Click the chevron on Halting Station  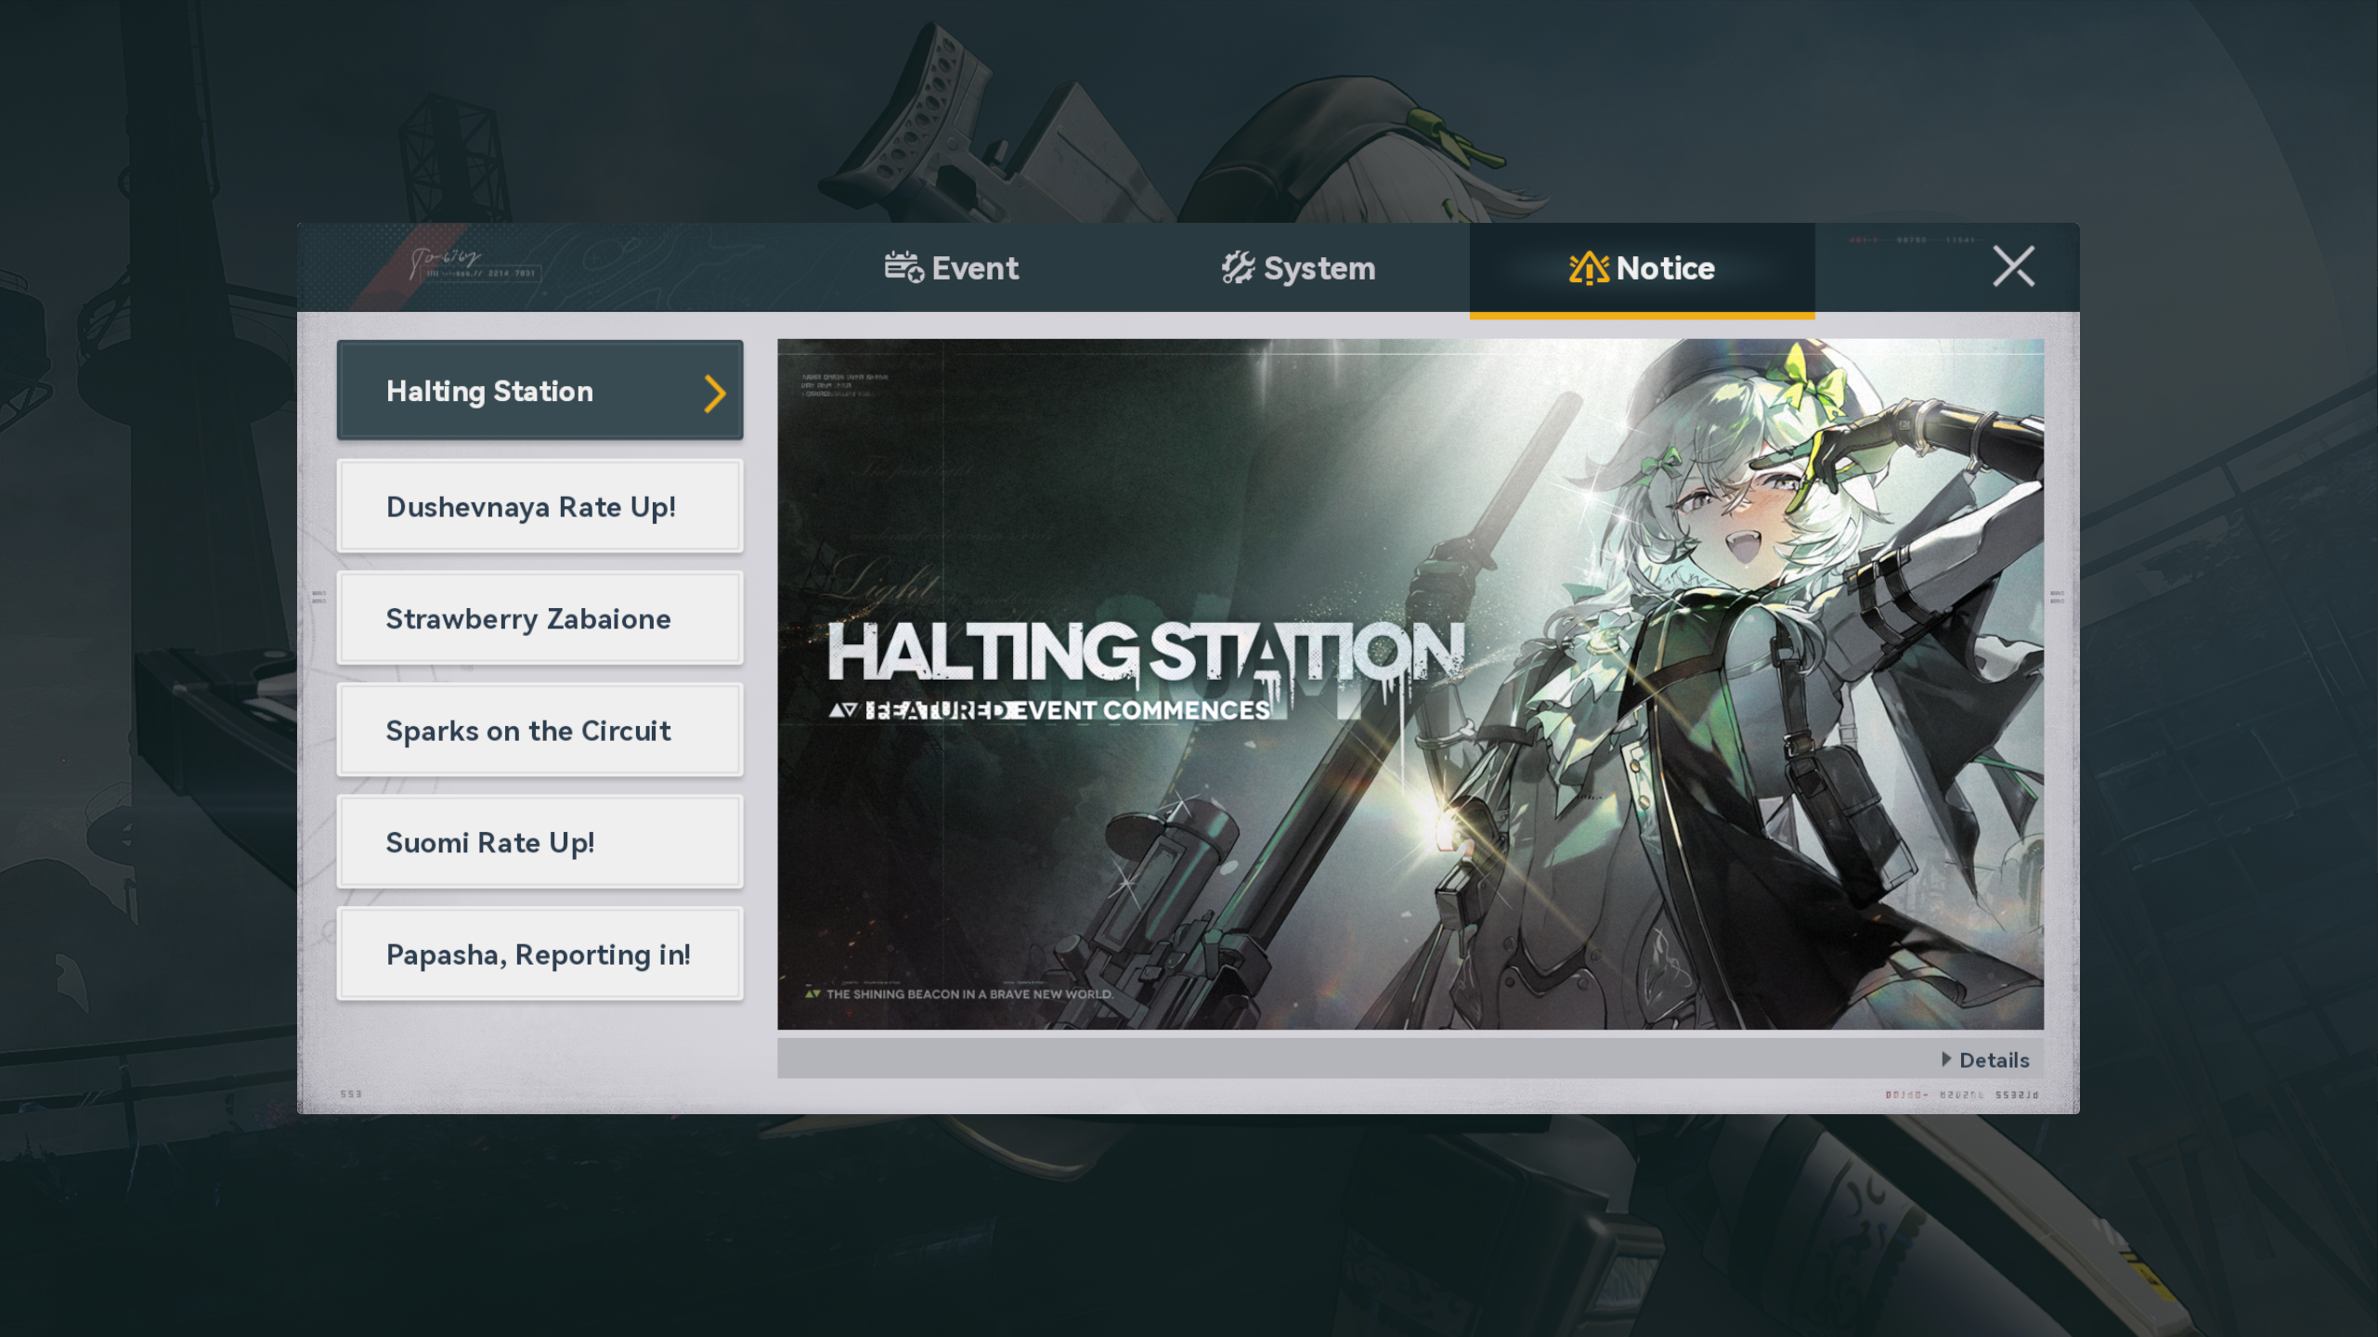tap(714, 393)
